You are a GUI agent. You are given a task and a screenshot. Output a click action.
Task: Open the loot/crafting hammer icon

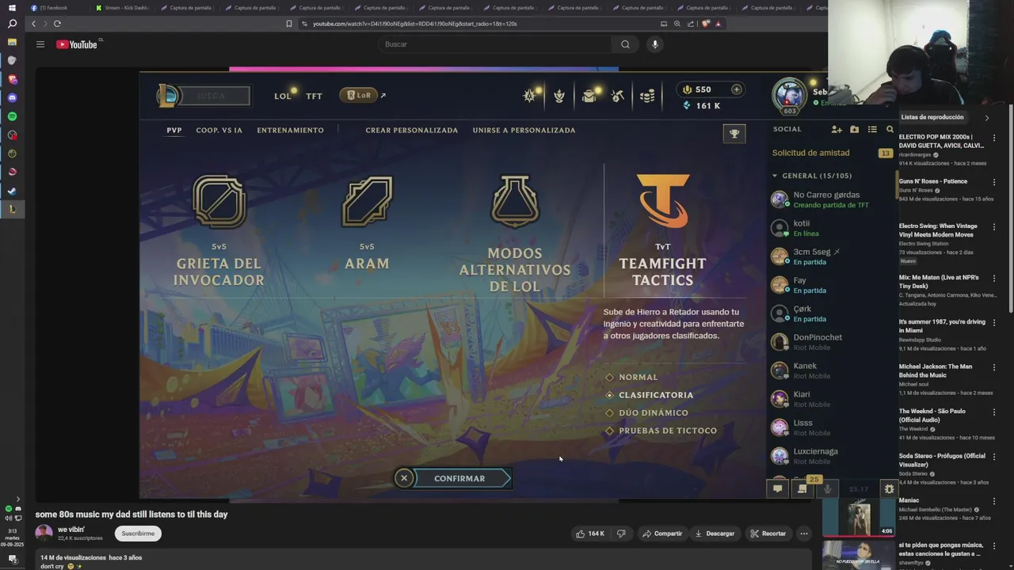pyautogui.click(x=618, y=96)
